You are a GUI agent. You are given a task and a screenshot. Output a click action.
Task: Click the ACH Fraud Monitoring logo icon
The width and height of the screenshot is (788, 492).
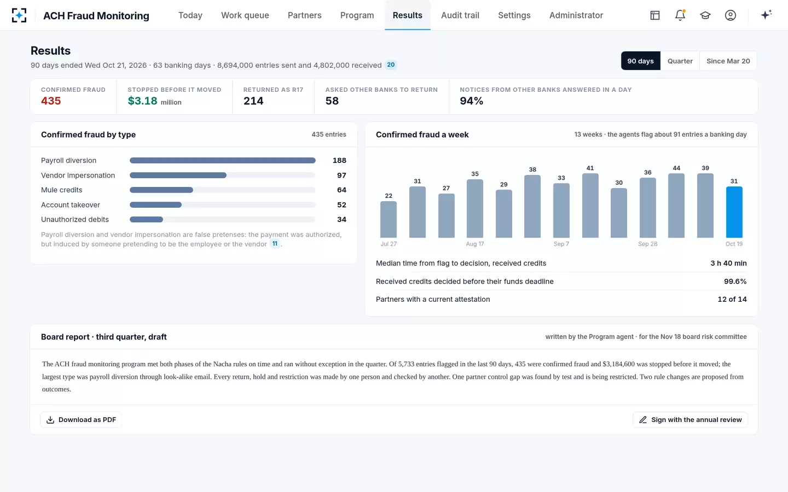[x=19, y=15]
